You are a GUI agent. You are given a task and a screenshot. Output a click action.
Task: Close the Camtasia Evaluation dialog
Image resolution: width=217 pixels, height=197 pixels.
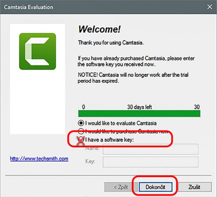tap(209, 7)
